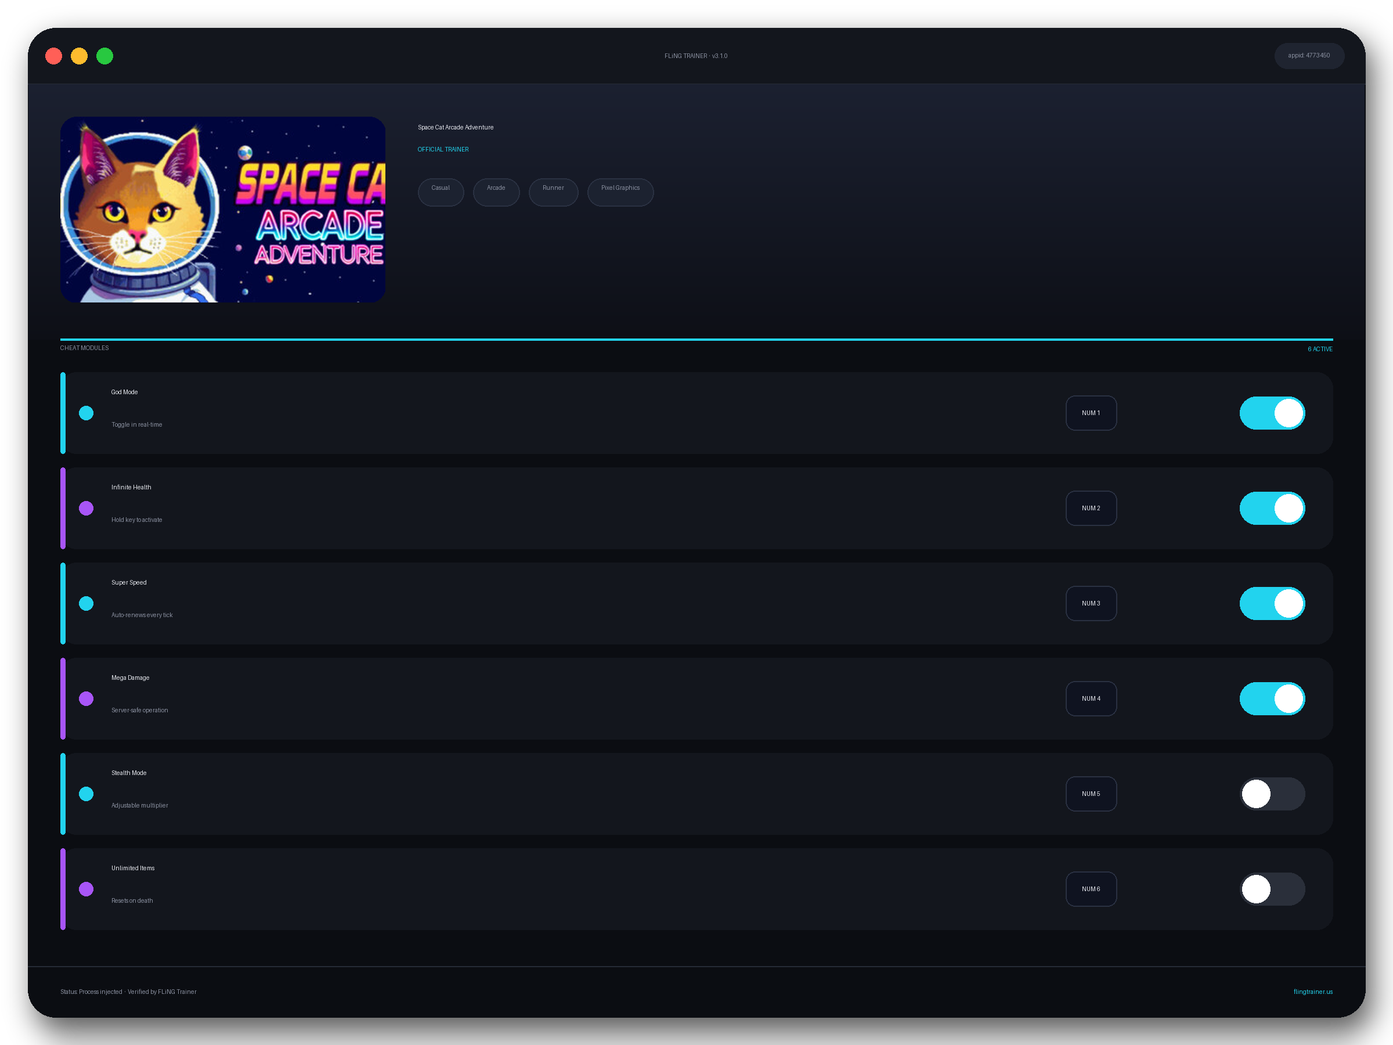
Task: Click the FLiNG TRAINER v3.1.0 window title
Action: click(x=696, y=56)
